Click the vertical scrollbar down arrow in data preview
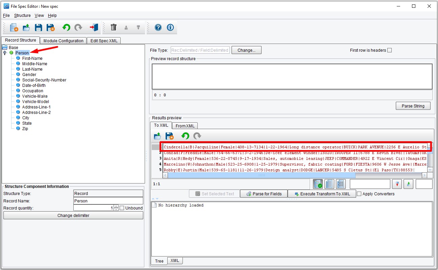The width and height of the screenshot is (438, 270). [430, 170]
